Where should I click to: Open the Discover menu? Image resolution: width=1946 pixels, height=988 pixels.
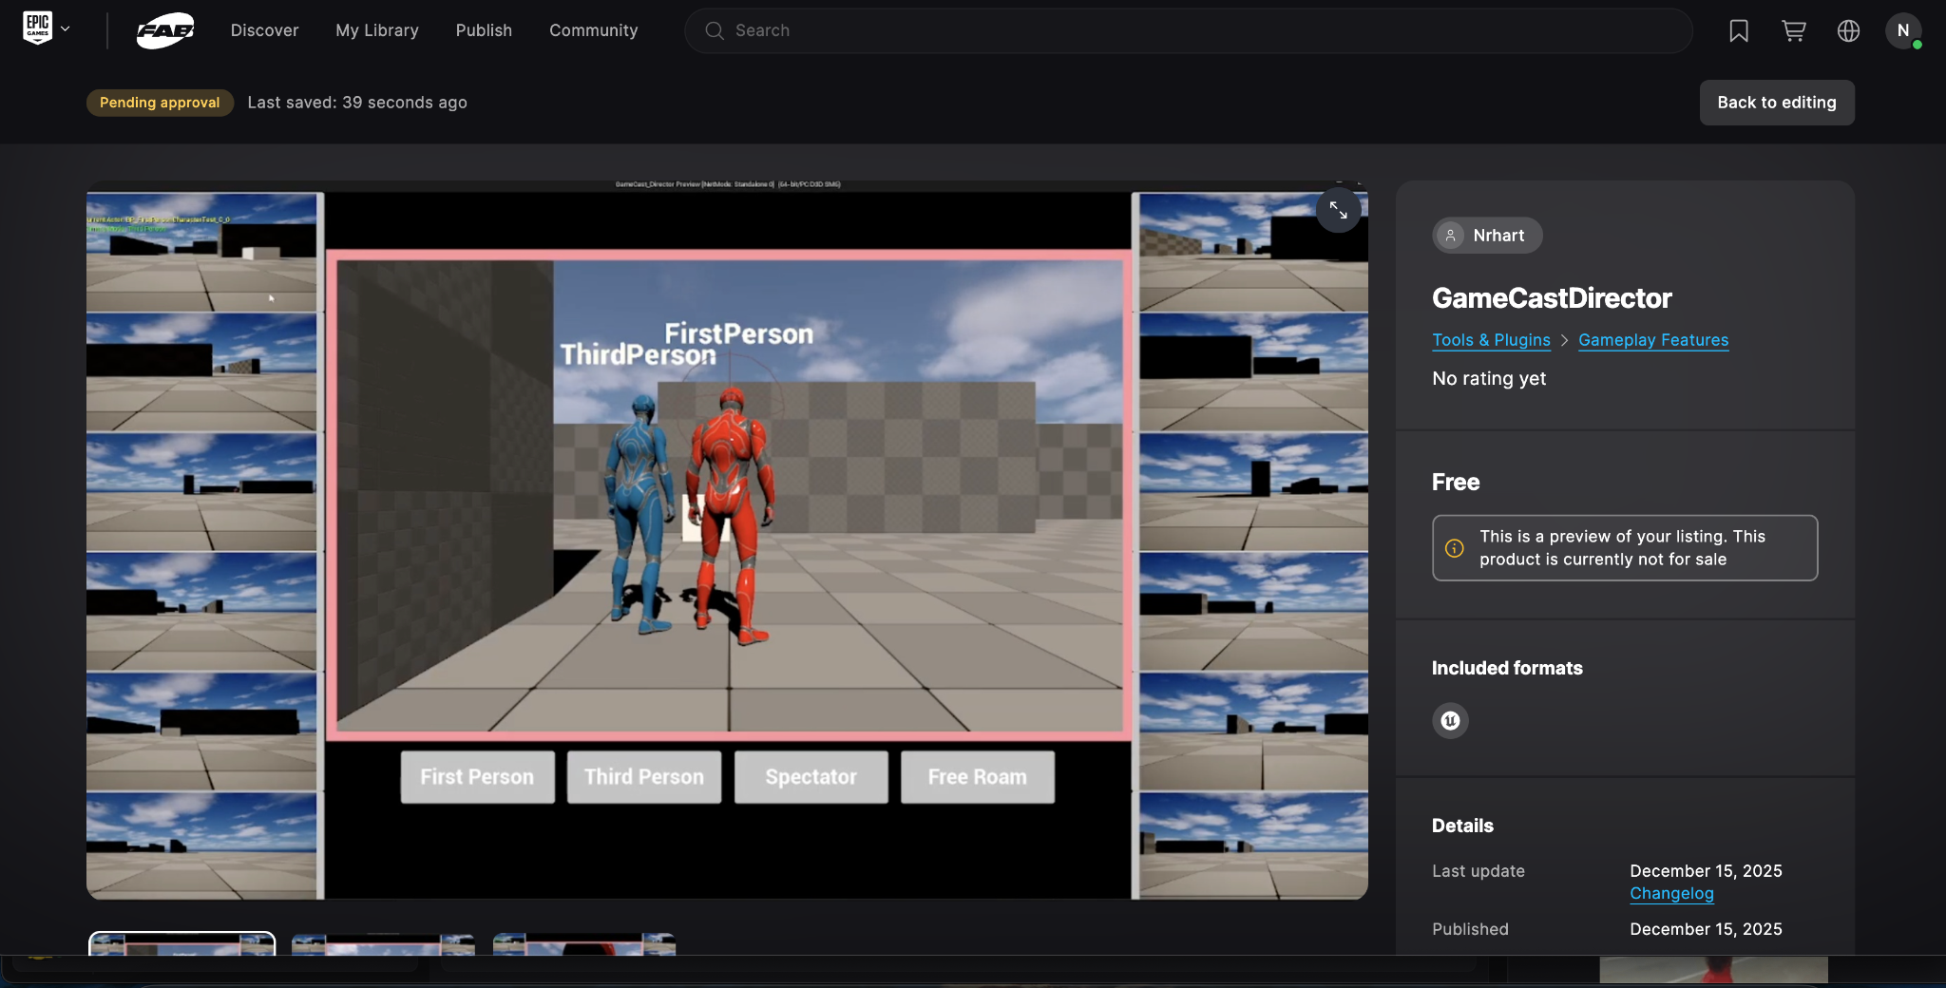point(264,30)
